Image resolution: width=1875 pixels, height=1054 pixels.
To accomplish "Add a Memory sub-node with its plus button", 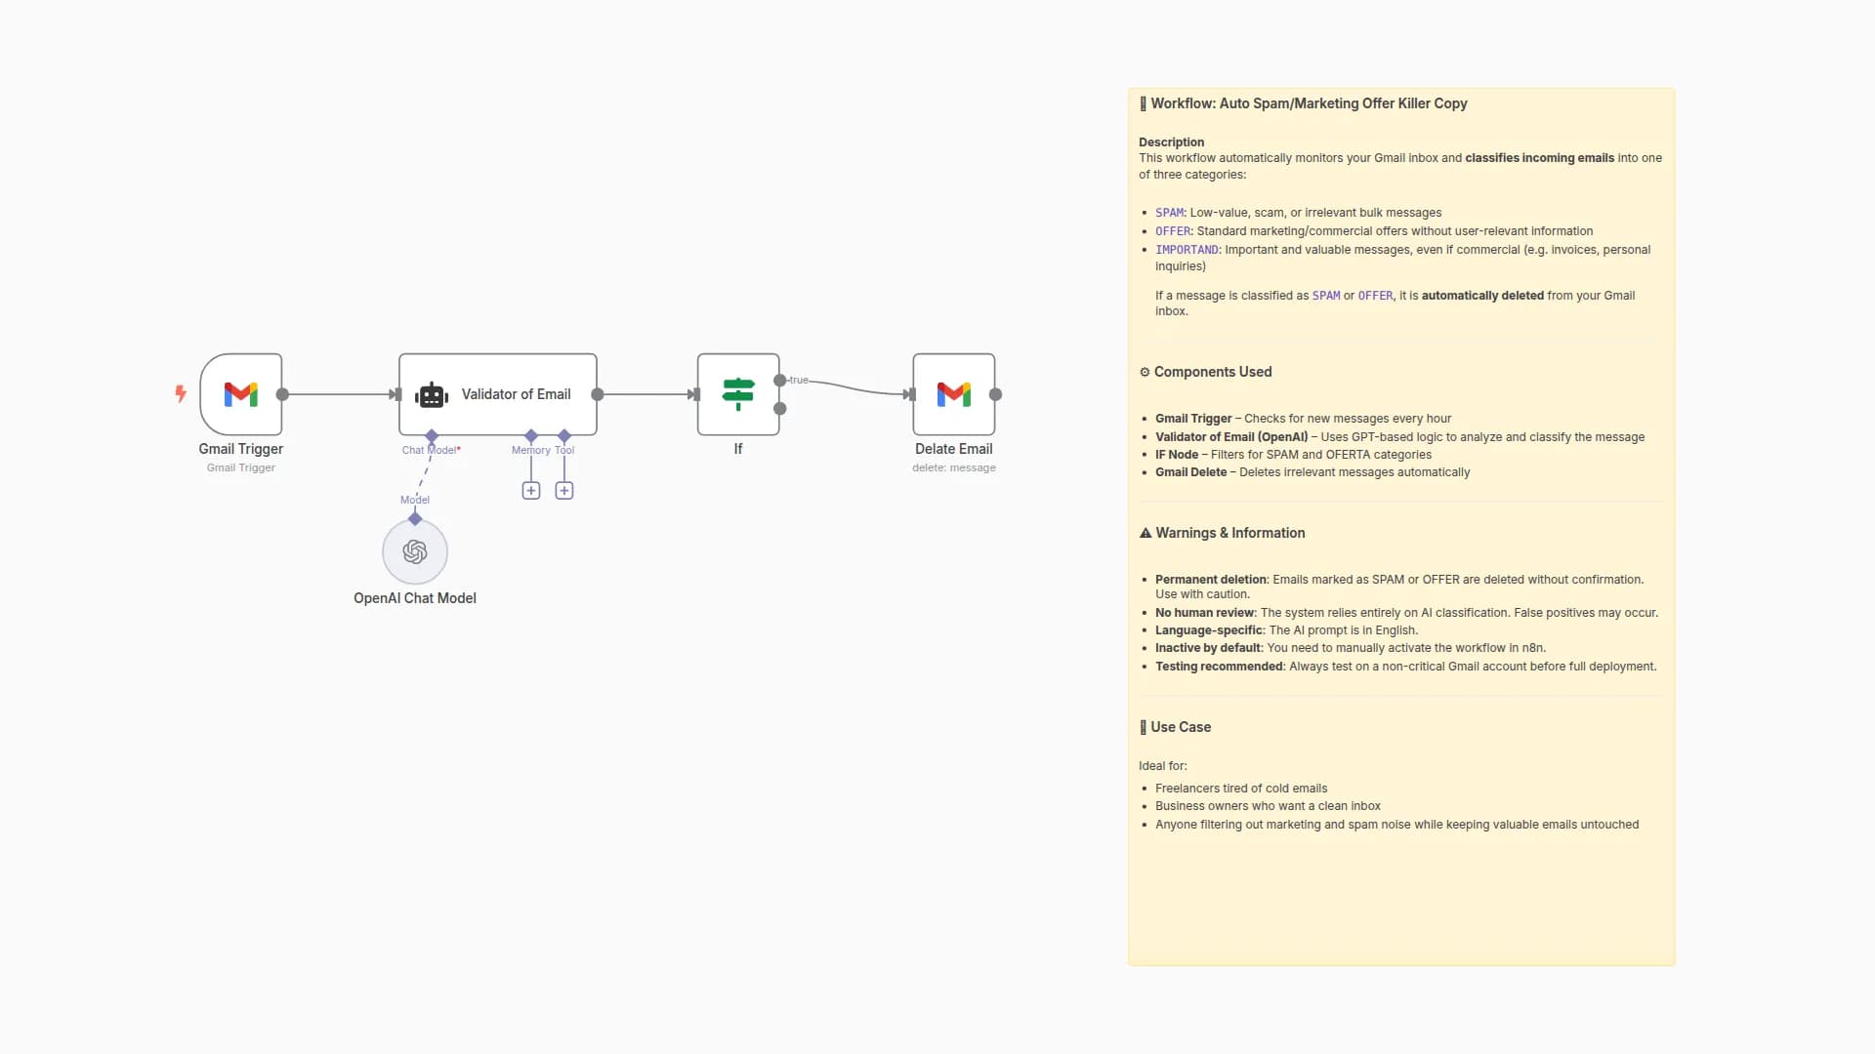I will pyautogui.click(x=531, y=491).
